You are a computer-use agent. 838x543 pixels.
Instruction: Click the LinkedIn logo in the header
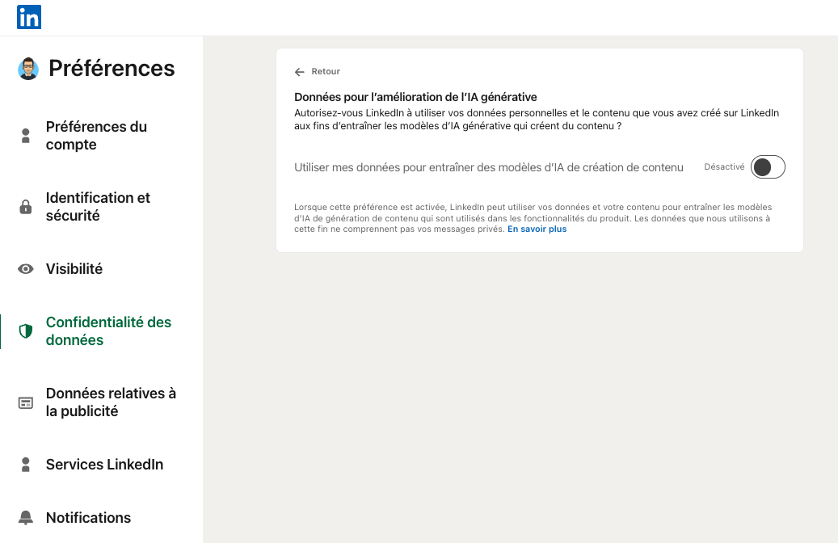(x=29, y=17)
